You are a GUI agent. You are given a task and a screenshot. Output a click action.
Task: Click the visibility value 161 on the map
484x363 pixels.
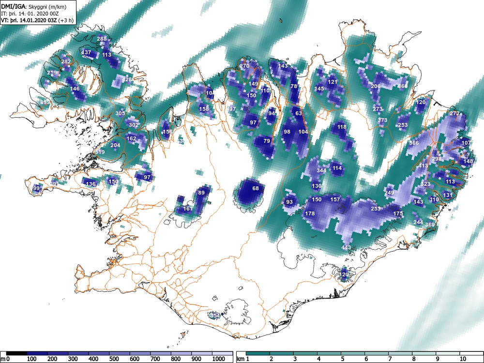pyautogui.click(x=188, y=209)
